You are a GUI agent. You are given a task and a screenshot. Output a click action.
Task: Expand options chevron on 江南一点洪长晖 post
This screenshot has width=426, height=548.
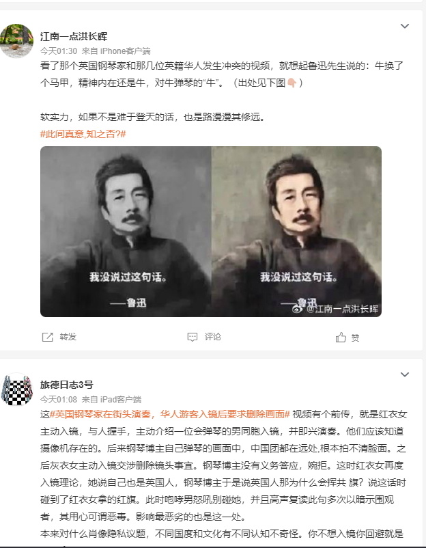pos(405,26)
